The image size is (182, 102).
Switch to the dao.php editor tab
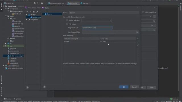point(85,3)
